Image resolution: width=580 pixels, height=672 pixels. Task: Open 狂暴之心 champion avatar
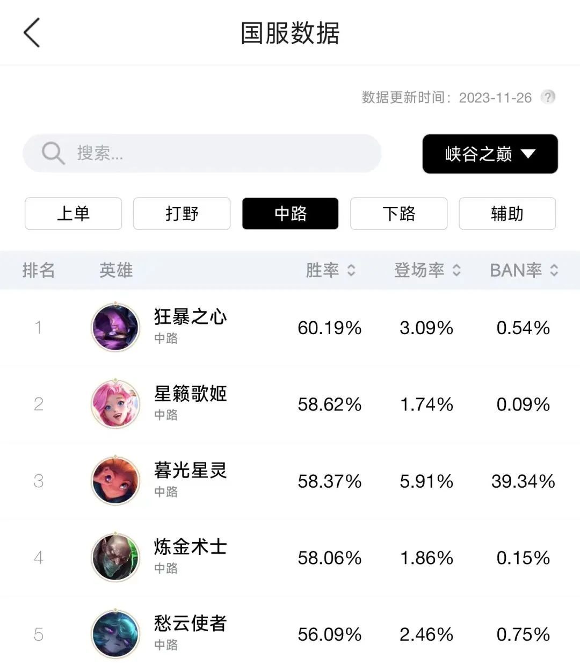tap(115, 327)
